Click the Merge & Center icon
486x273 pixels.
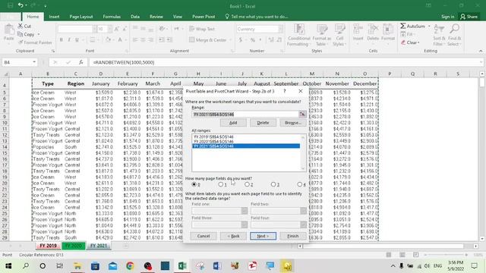(192, 39)
